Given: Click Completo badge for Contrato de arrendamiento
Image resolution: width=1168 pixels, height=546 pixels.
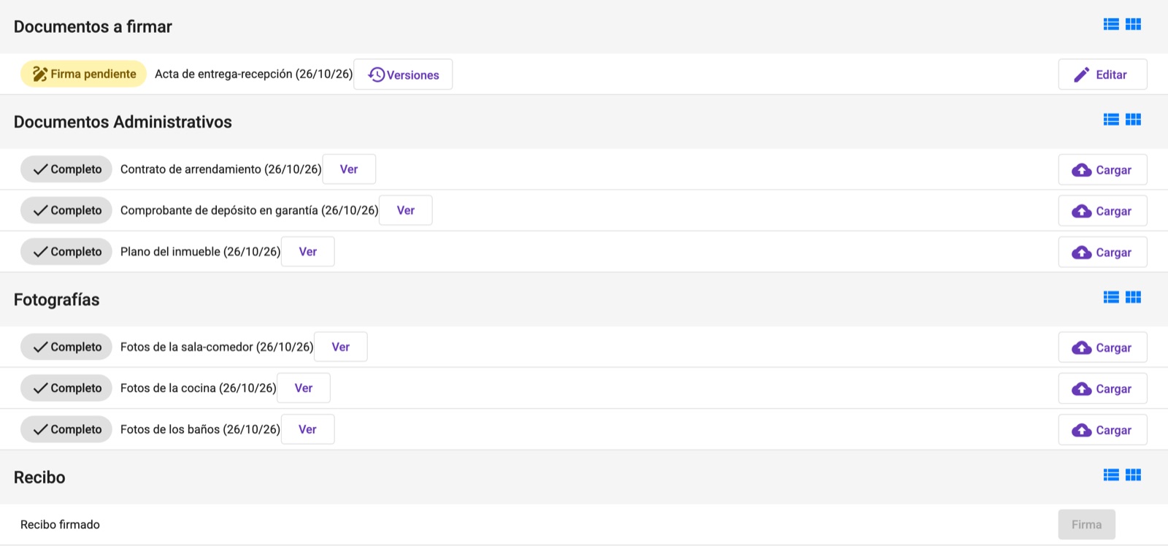Looking at the screenshot, I should click(x=66, y=169).
